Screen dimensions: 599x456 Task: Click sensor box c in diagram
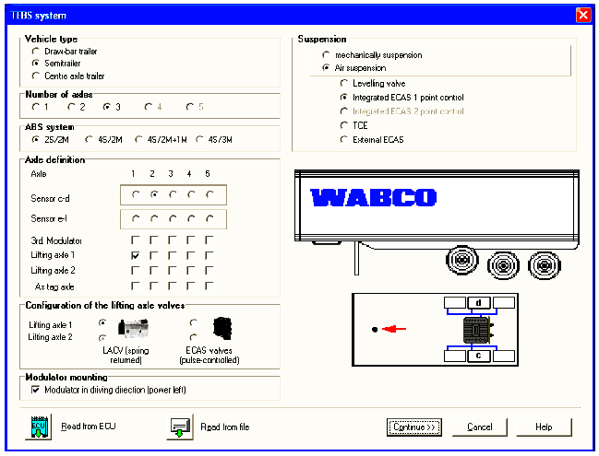click(479, 357)
